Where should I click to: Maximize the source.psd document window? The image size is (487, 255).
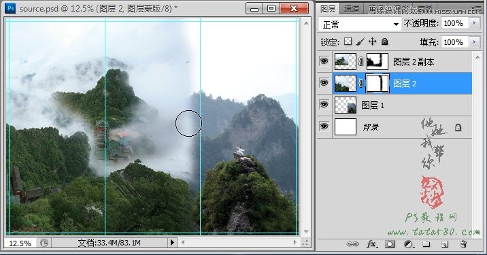pos(271,8)
